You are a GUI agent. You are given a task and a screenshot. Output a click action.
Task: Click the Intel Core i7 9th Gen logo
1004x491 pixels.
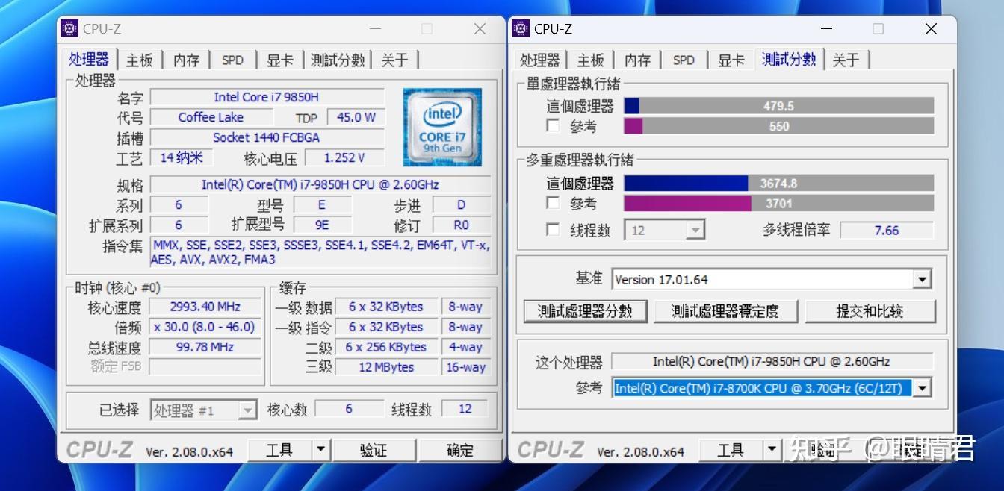pyautogui.click(x=442, y=127)
